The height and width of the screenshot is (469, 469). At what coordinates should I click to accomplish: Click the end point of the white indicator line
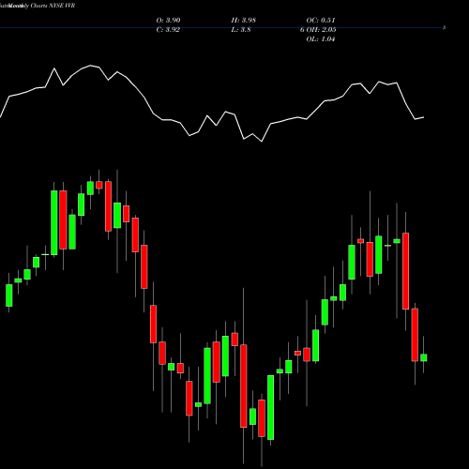click(424, 117)
